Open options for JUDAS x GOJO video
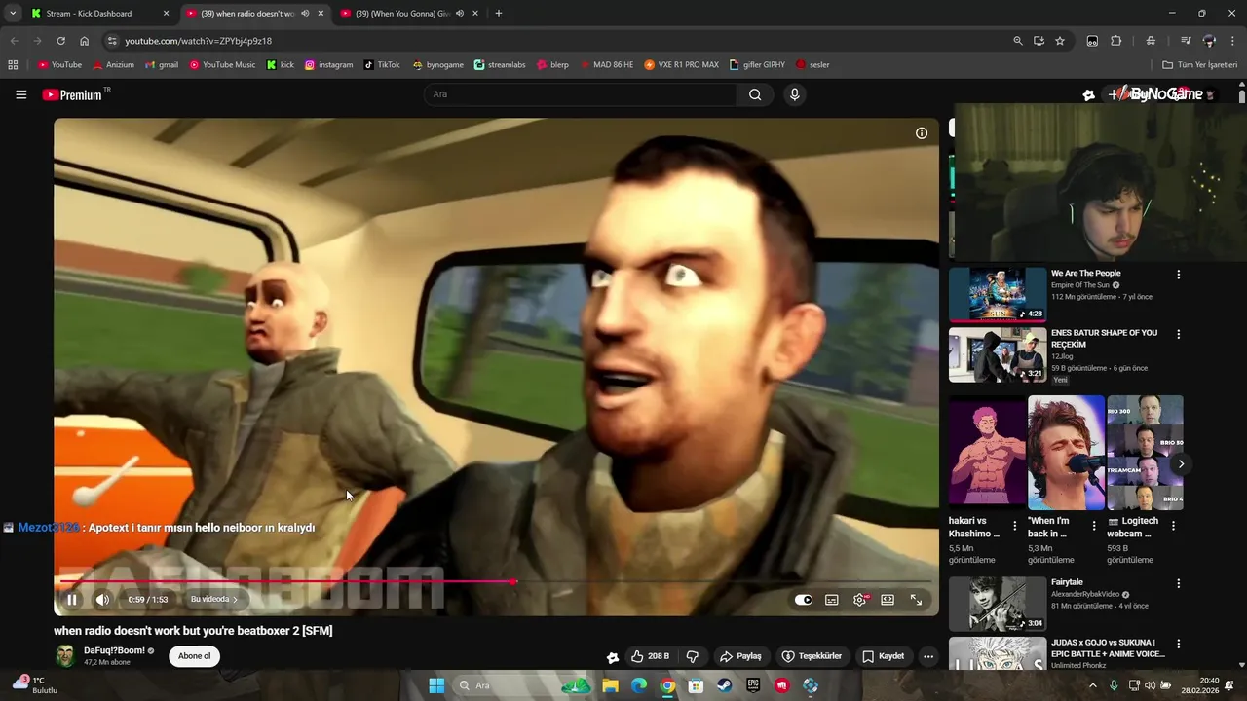1247x701 pixels. 1179,644
